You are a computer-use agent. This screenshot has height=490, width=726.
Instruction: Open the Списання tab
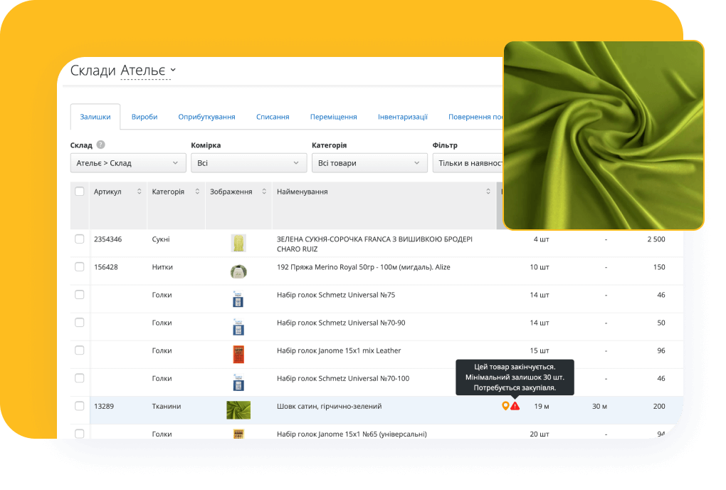tap(273, 117)
